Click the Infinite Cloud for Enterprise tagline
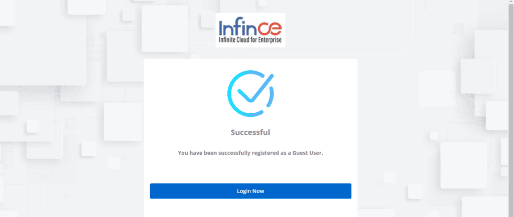Screen dimensions: 514x217 tap(250, 41)
